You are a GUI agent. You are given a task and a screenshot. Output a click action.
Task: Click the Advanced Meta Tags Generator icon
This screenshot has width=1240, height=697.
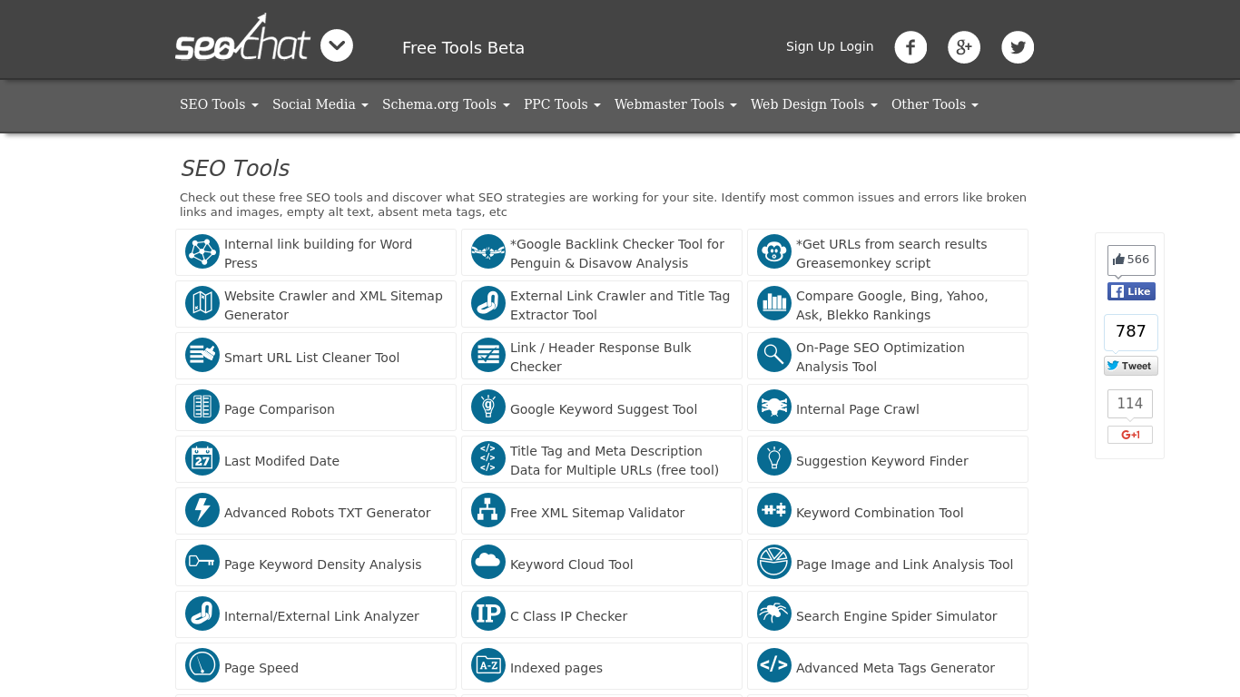click(x=774, y=665)
